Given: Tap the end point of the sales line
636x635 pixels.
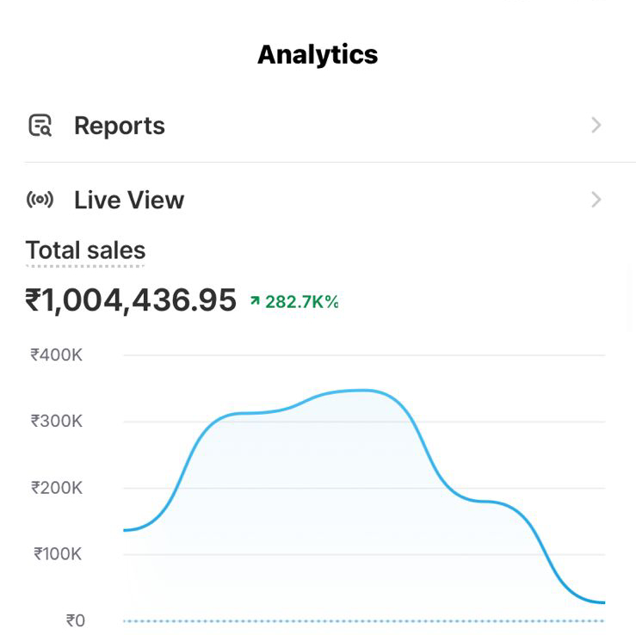Looking at the screenshot, I should pyautogui.click(x=603, y=602).
